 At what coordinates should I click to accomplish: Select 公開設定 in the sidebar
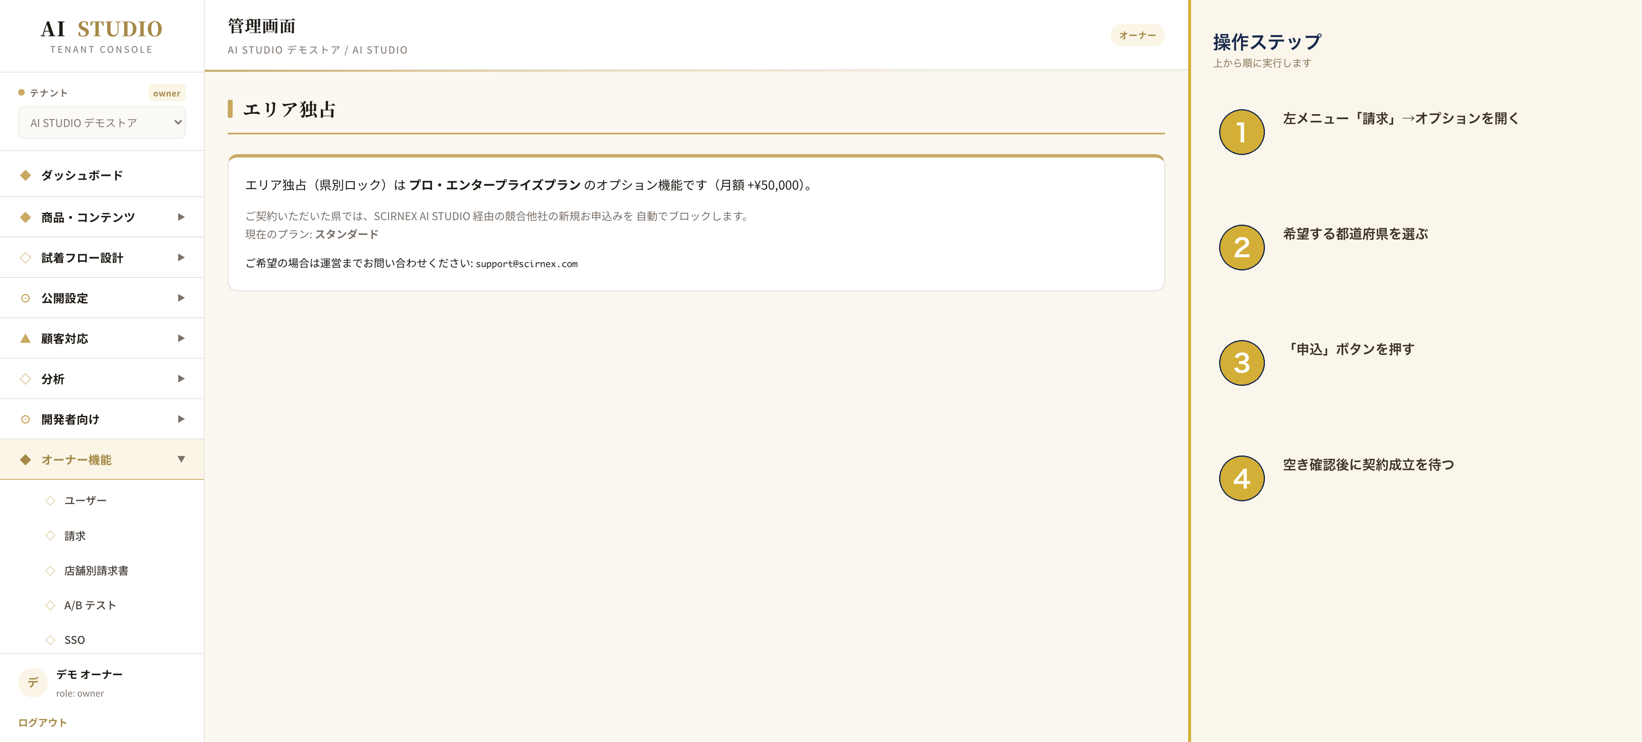(x=102, y=298)
